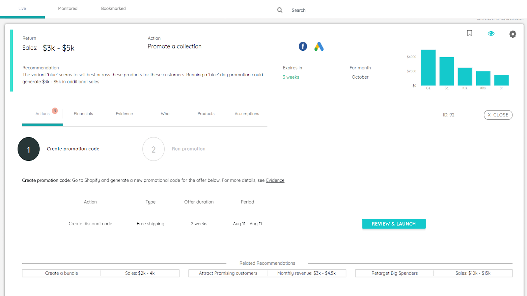Click the Facebook channel icon
The image size is (527, 296).
coord(303,46)
